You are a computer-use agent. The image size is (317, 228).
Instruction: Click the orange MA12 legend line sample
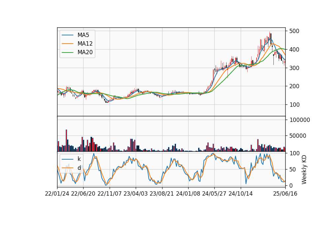coord(67,44)
